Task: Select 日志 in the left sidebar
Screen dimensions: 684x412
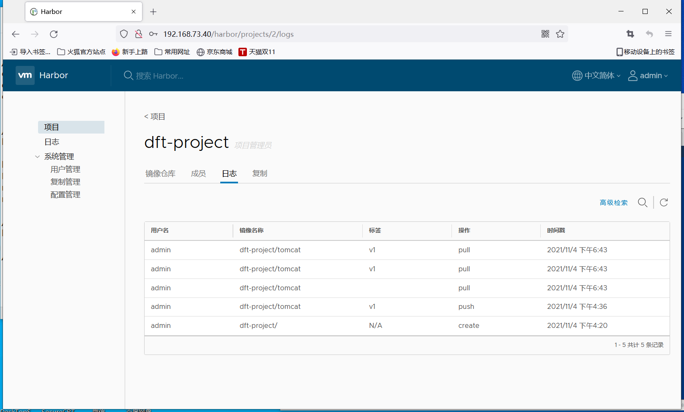Action: [52, 142]
